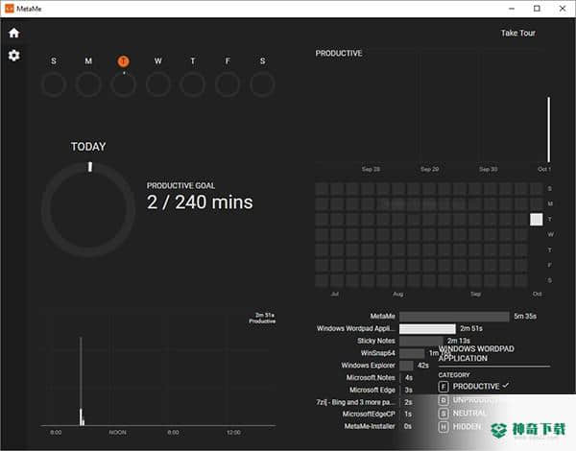The width and height of the screenshot is (576, 451).
Task: Select 7zi[ - Bing and 3 more pa... row
Action: coord(364,402)
